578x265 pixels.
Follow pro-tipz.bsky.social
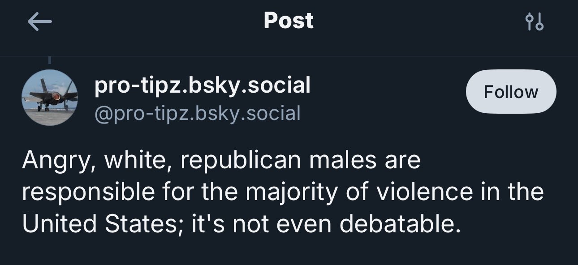(511, 92)
